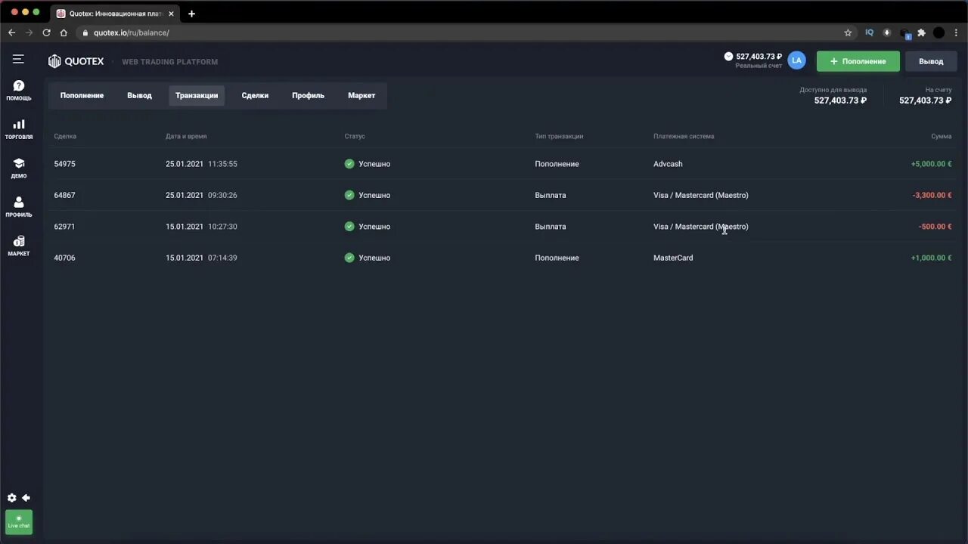The height and width of the screenshot is (544, 968).
Task: Switch to the Сделки tab
Action: [255, 95]
